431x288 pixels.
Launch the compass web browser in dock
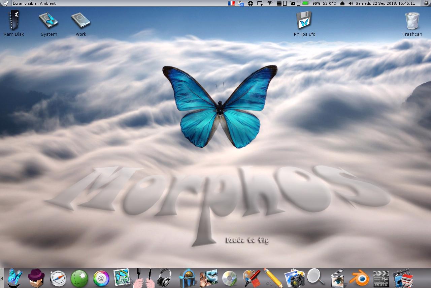click(x=58, y=279)
